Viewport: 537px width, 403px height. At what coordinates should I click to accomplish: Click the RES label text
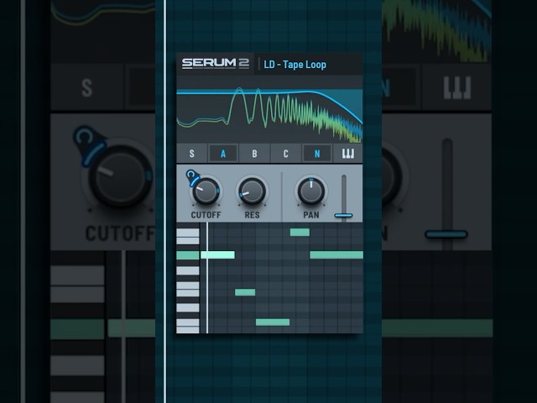252,215
